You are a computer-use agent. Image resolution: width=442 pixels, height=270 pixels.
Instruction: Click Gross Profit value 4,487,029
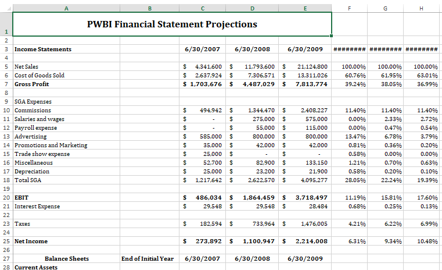[x=258, y=84]
